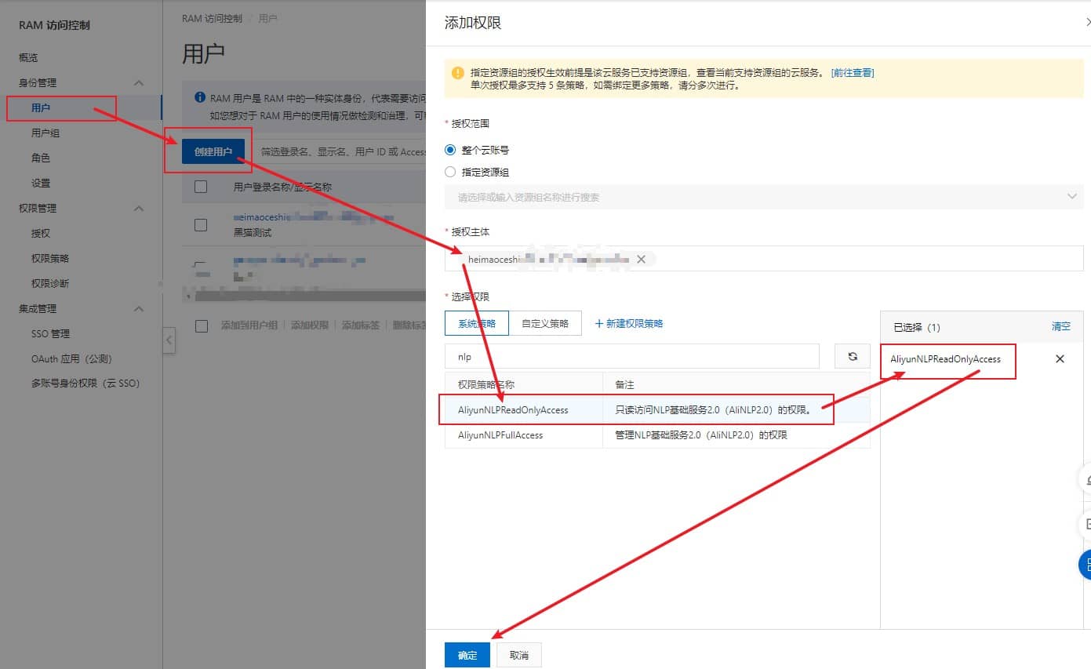Click the plus icon for 新建权限策略
The height and width of the screenshot is (669, 1091).
(599, 323)
